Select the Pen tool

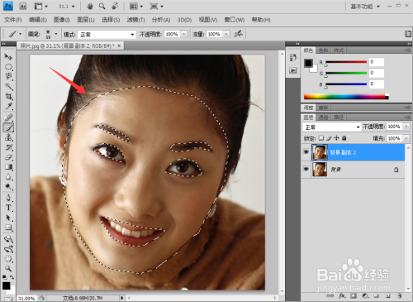[x=8, y=198]
